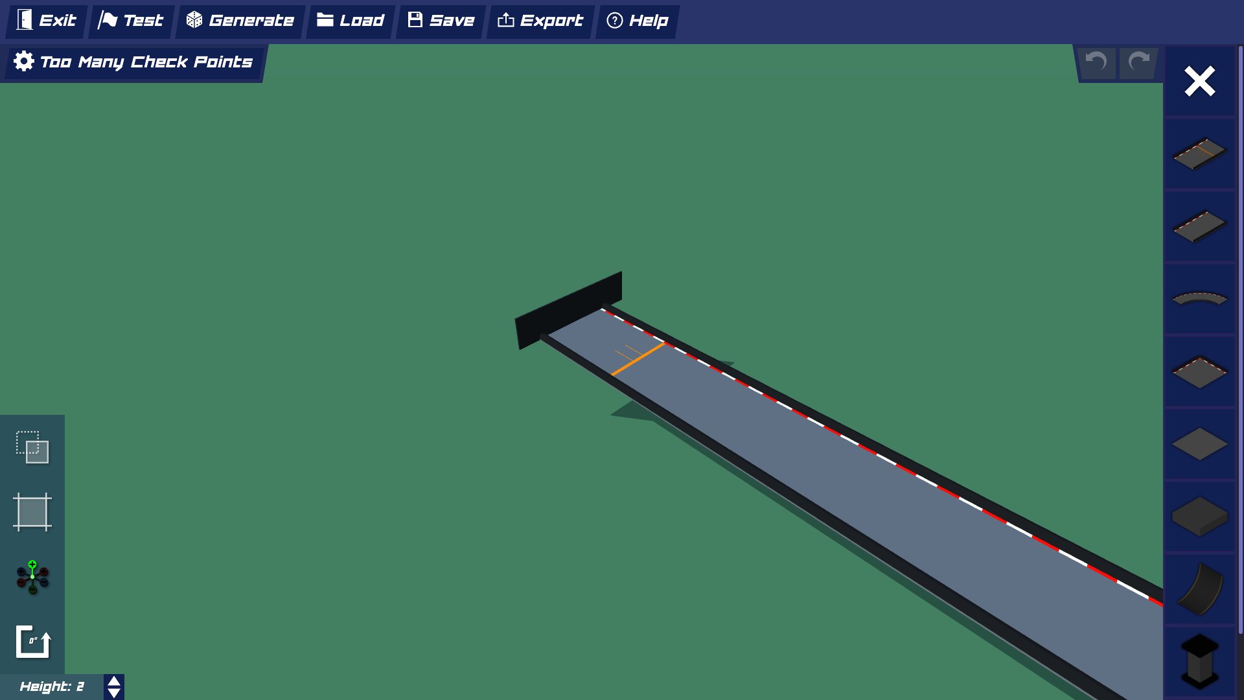Select the curved road track piece
Viewport: 1244px width, 700px height.
[x=1199, y=299]
